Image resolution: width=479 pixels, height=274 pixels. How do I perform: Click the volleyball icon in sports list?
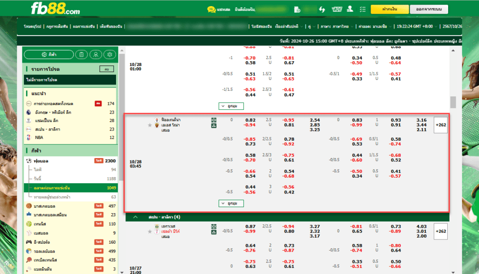click(29, 251)
